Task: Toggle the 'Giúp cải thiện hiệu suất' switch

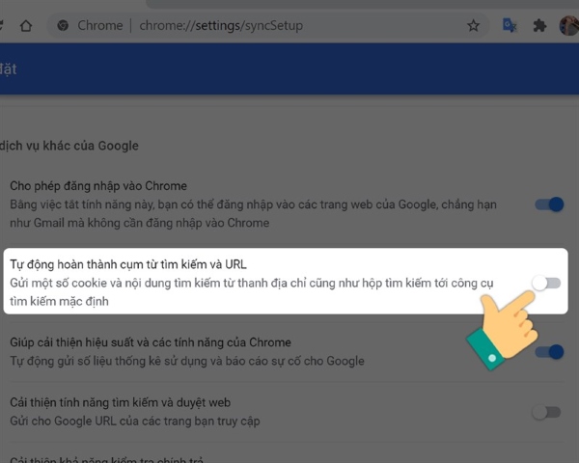Action: [x=548, y=352]
